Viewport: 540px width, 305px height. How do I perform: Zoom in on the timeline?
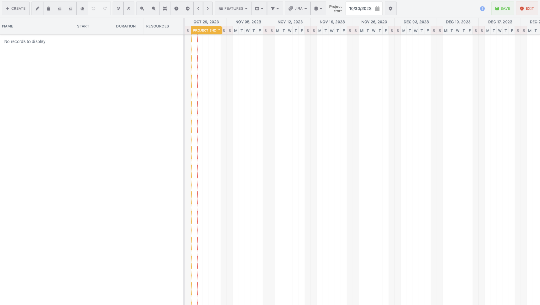[x=142, y=8]
